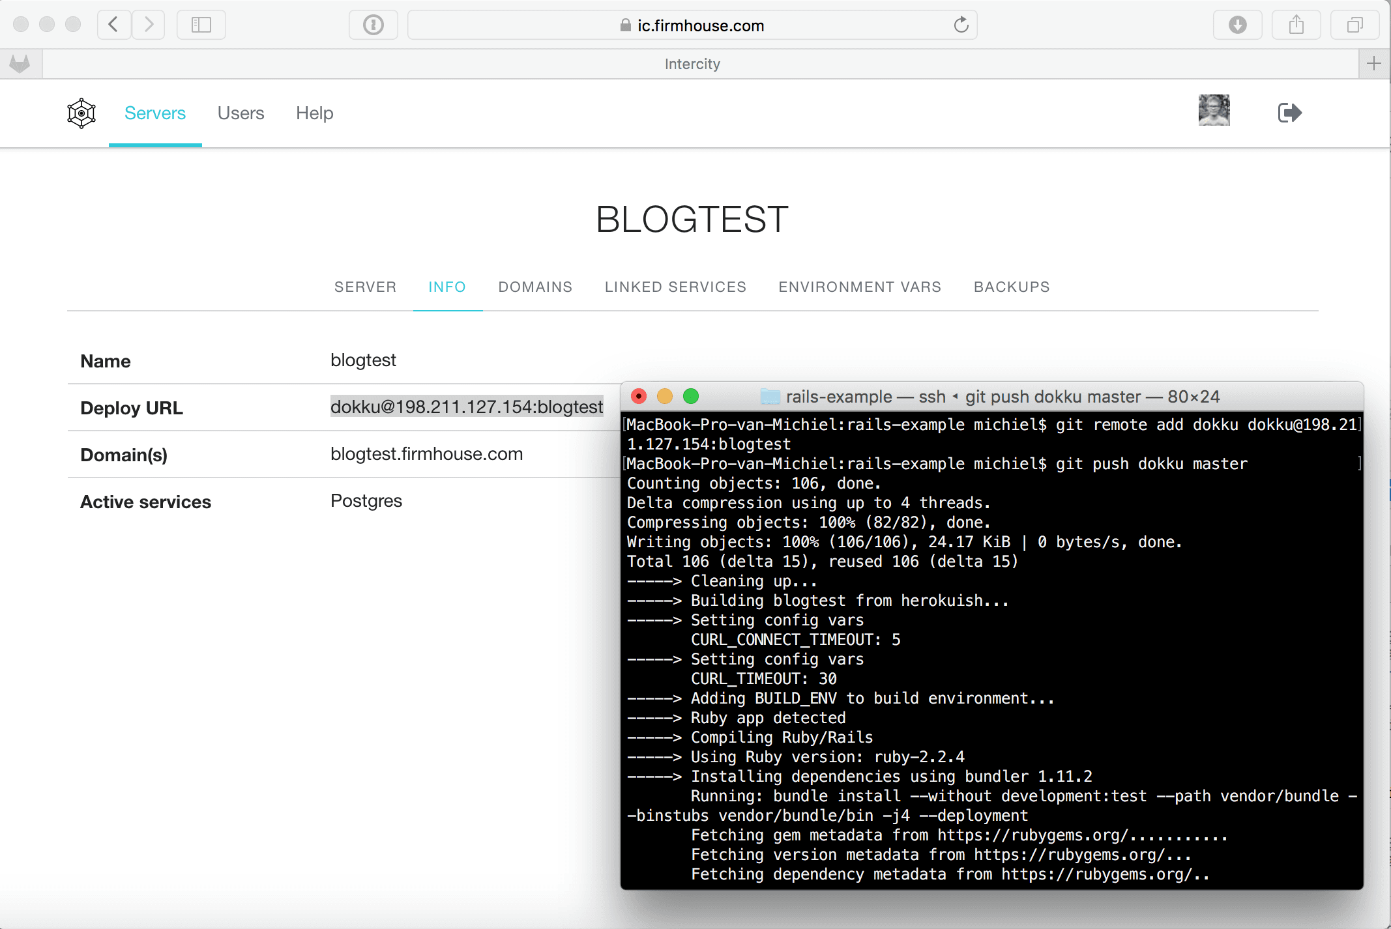
Task: Open the Safari downloads icon
Action: coord(1237,25)
